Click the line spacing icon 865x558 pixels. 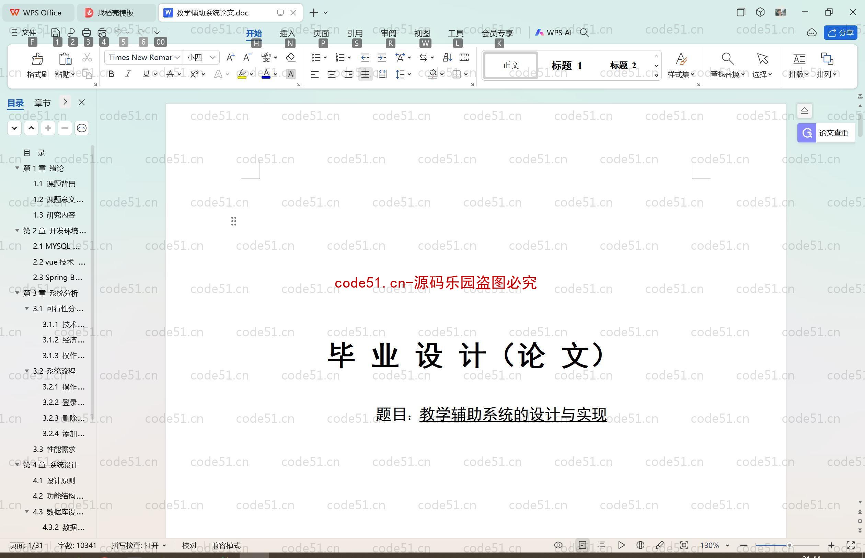[400, 74]
